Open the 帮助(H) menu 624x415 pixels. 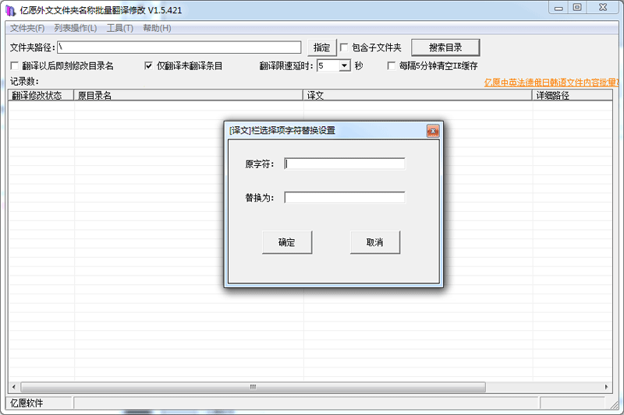coord(157,28)
